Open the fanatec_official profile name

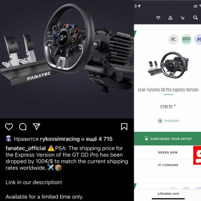click(x=26, y=148)
